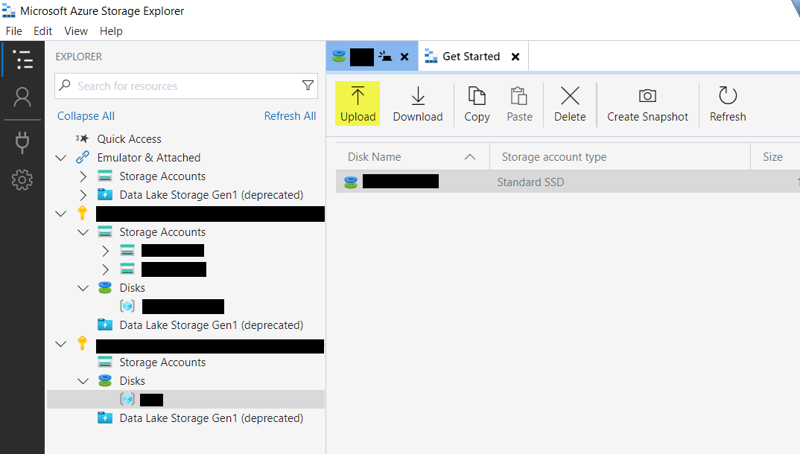Click the Collapse All link
This screenshot has width=800, height=454.
86,115
